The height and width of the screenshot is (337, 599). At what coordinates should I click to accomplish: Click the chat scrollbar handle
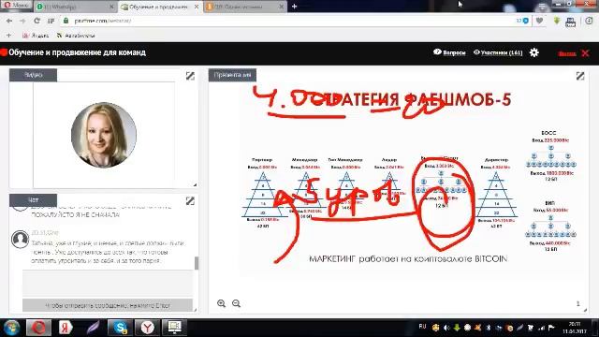[x=197, y=263]
